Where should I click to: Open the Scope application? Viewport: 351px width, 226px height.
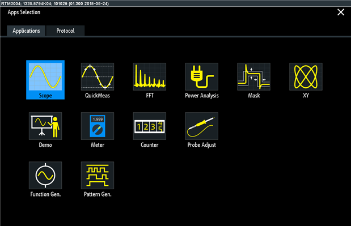pyautogui.click(x=45, y=80)
